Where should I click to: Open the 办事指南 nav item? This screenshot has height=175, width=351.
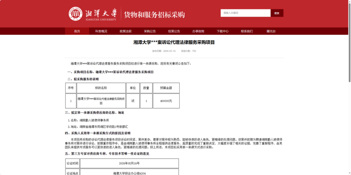[x=198, y=31]
